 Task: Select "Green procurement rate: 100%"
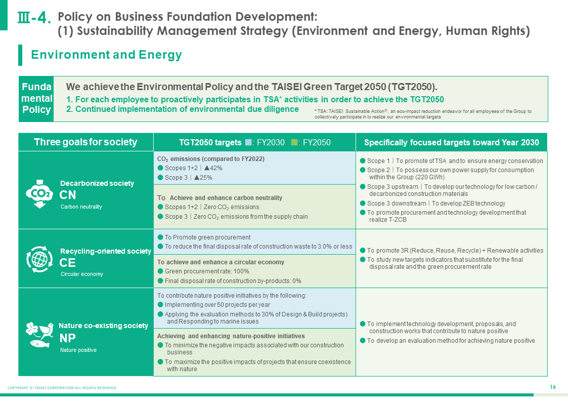pyautogui.click(x=204, y=271)
